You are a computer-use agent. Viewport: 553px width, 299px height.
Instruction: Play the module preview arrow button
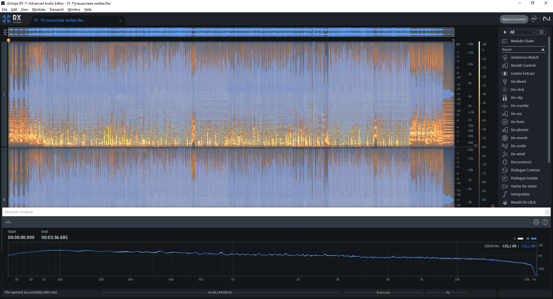[x=505, y=32]
